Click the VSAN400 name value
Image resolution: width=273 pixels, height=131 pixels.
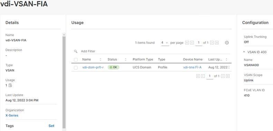pyautogui.click(x=251, y=65)
